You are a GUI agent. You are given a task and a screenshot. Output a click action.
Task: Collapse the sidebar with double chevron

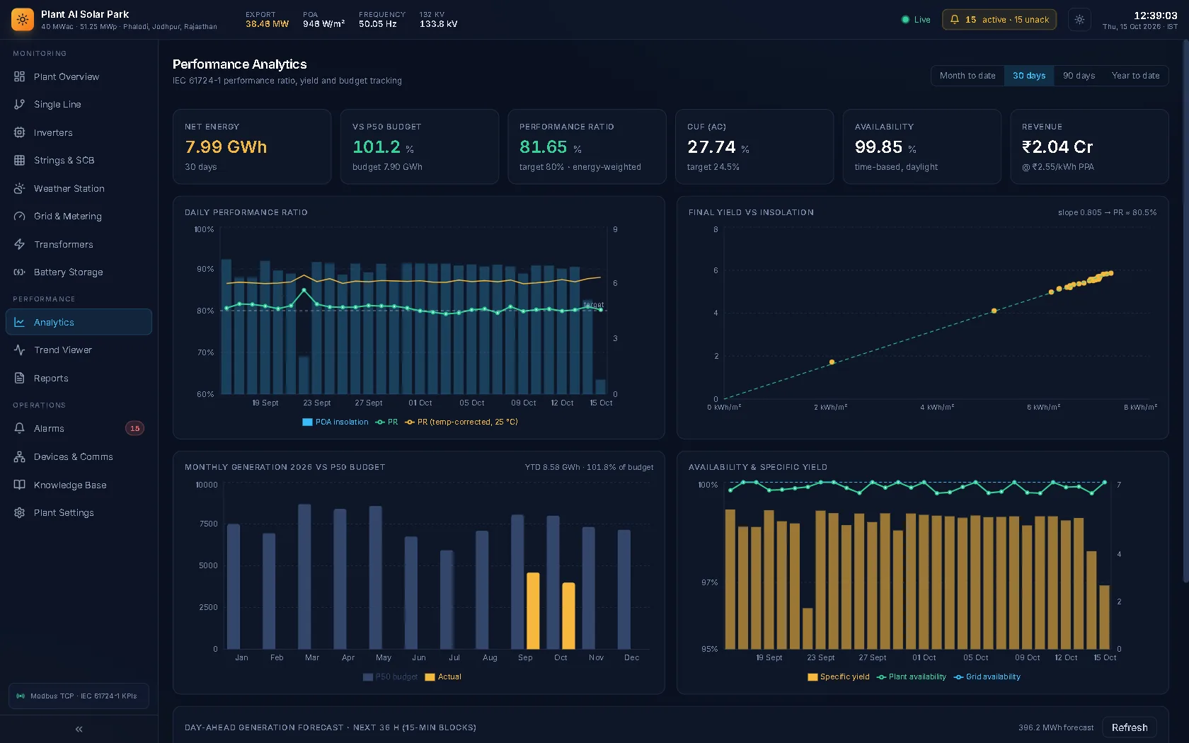click(x=79, y=729)
